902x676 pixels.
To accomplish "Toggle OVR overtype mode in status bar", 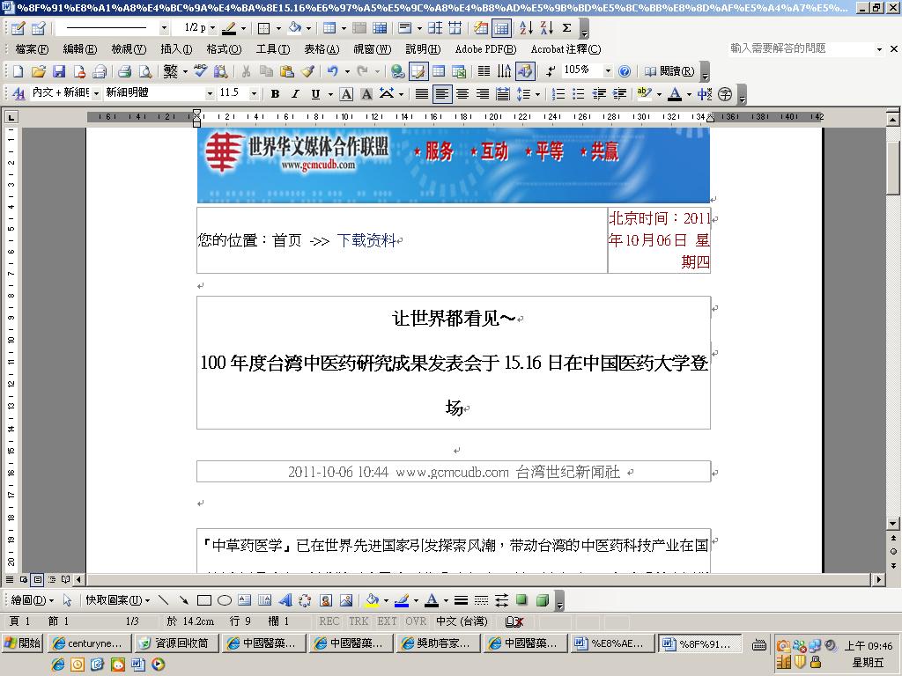I will pyautogui.click(x=416, y=621).
